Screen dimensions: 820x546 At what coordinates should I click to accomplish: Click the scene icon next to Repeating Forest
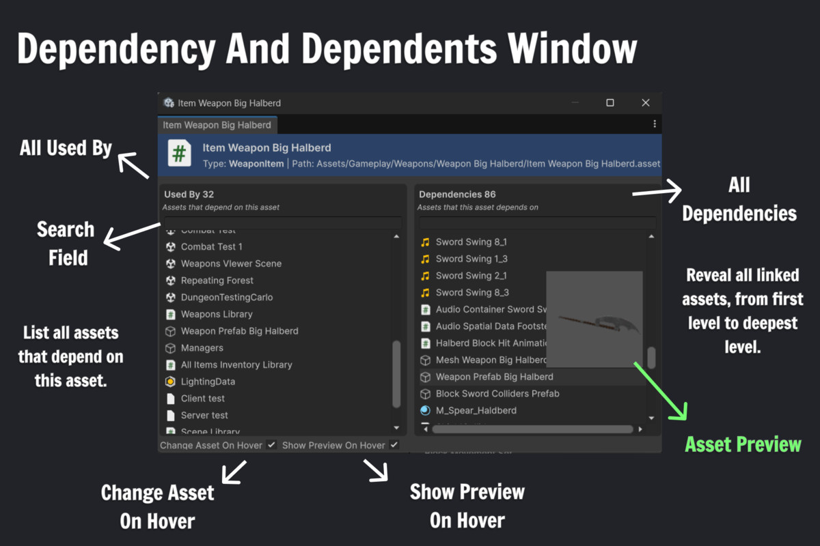click(172, 281)
